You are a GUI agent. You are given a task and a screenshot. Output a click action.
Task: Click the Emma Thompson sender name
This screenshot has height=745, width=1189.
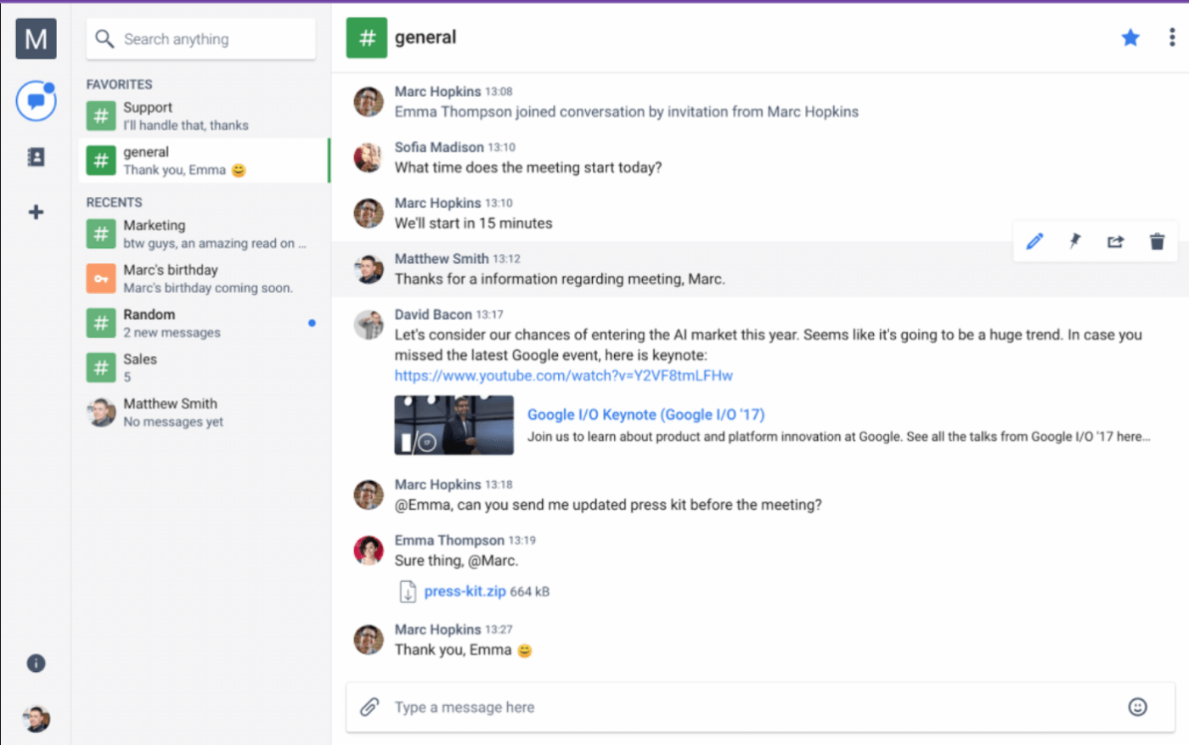tap(449, 540)
